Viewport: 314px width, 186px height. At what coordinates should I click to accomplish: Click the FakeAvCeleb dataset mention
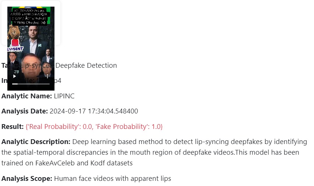pos(55,163)
